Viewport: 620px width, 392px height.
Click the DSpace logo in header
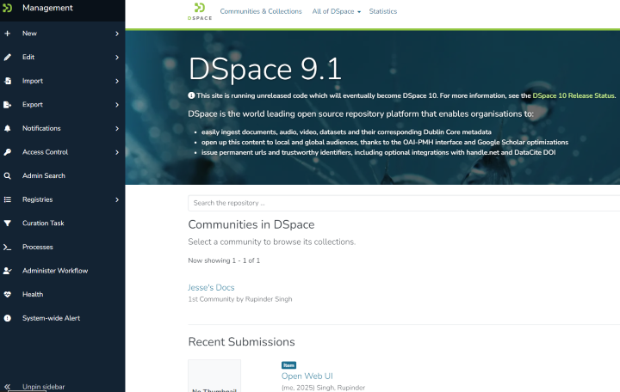[200, 12]
